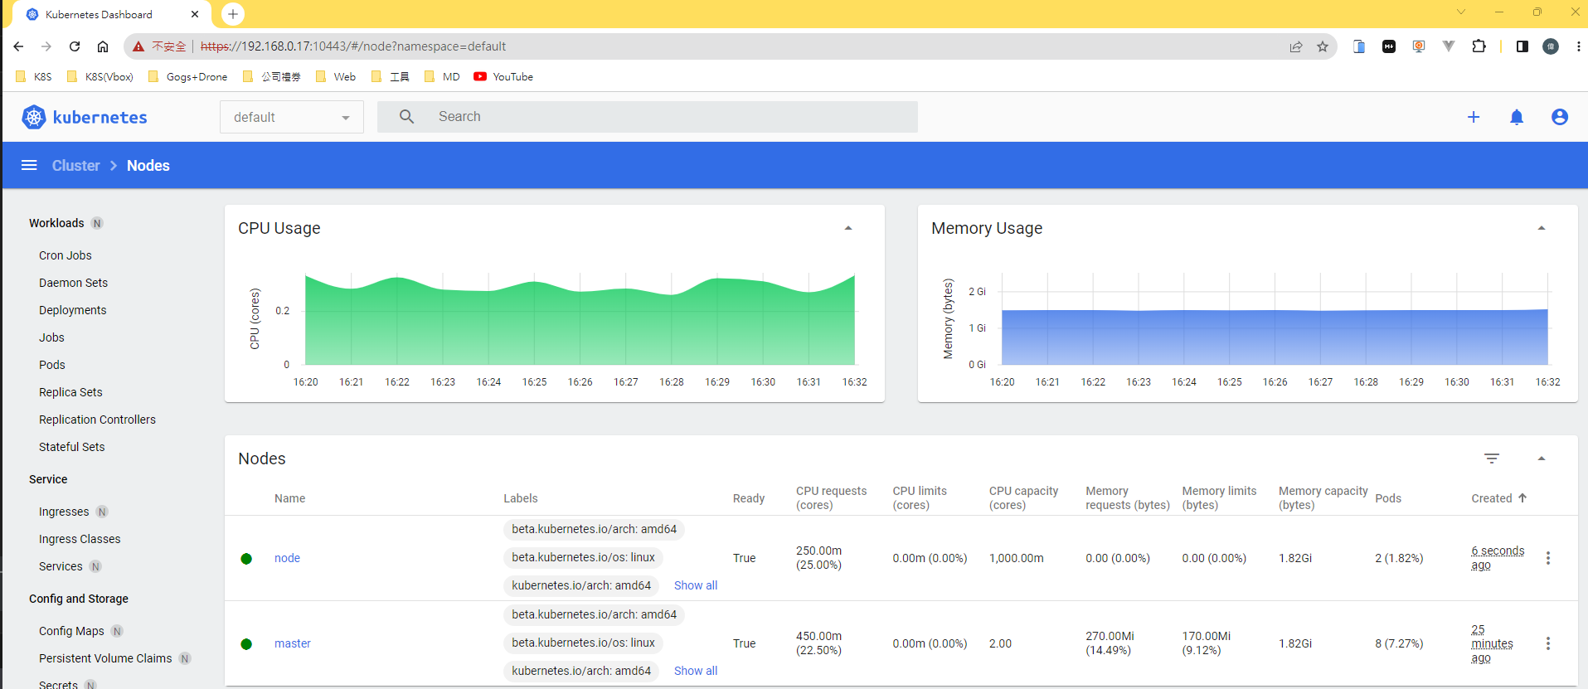The image size is (1588, 689).
Task: Show all labels for node row
Action: pos(696,585)
